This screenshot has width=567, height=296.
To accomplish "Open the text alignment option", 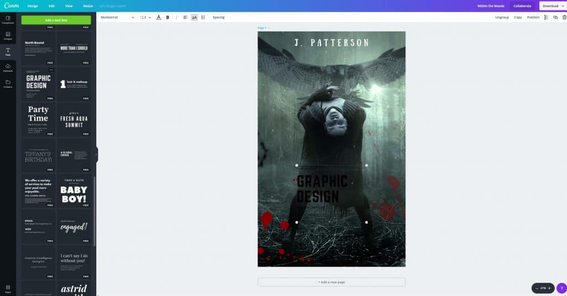I will tap(185, 17).
